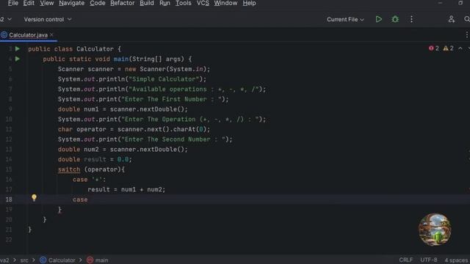Change line separator CRLF setting
This screenshot has width=470, height=264.
406,260
